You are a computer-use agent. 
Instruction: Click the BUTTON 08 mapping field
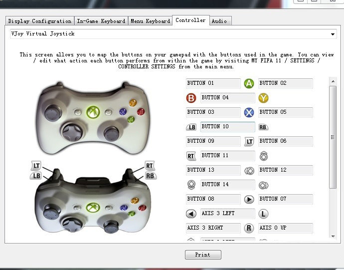point(213,200)
